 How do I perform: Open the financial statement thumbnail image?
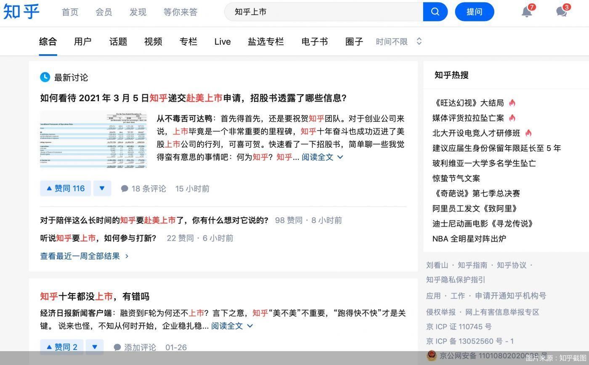[93, 140]
